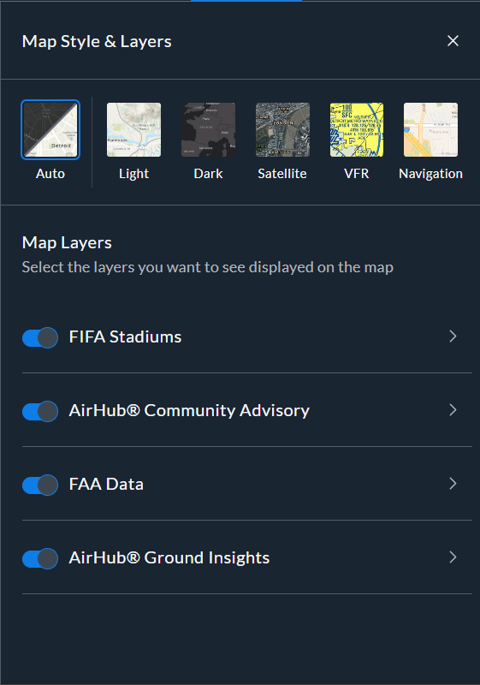480x685 pixels.
Task: Open AirHub Ground Insights chevron
Action: click(453, 557)
